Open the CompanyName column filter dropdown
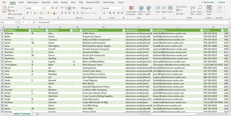 tap(124, 30)
